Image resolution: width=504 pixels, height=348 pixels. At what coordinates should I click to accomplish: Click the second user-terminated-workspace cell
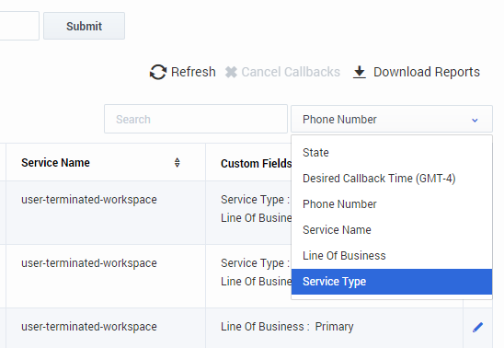(106, 276)
